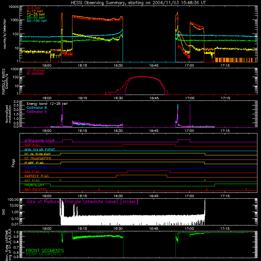Select the 25-50 keV legend entry
The height and width of the screenshot is (261, 261).
[36, 18]
